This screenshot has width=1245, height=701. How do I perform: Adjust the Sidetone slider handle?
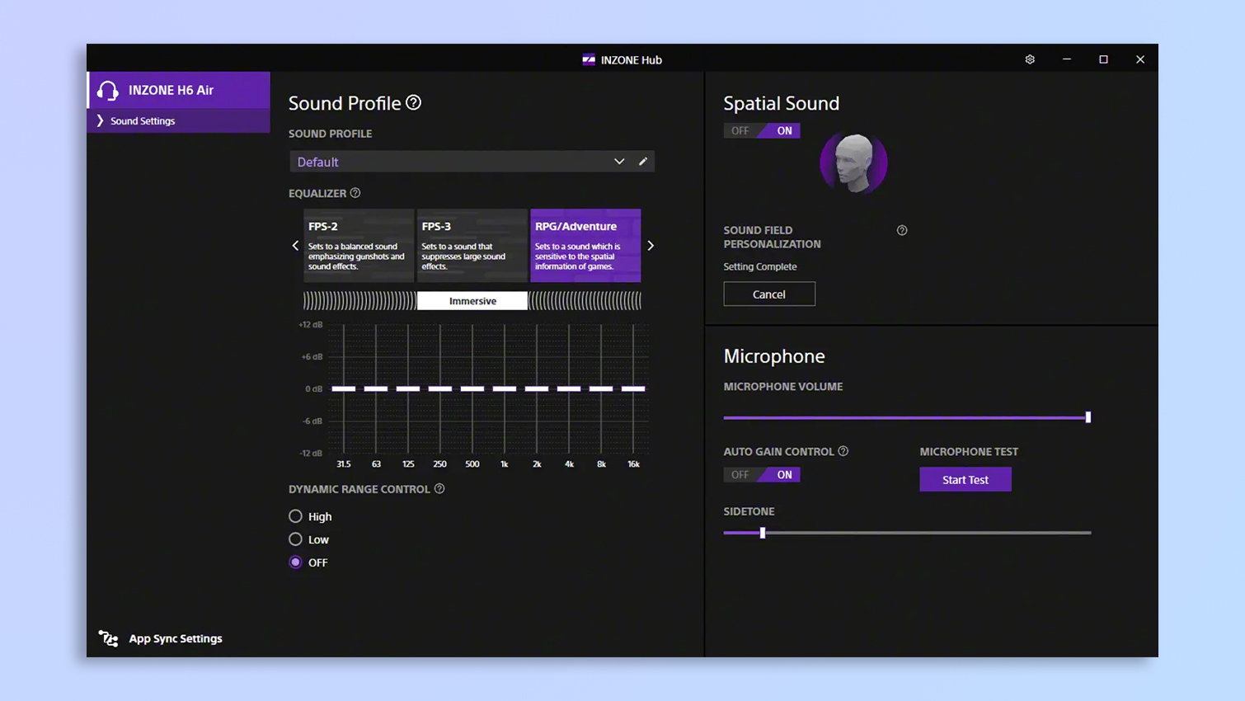click(x=761, y=533)
